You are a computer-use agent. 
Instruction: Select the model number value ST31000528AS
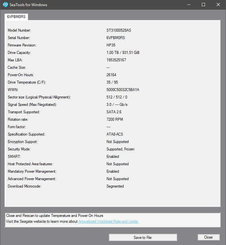pos(118,30)
